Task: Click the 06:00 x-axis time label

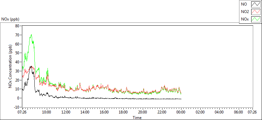Action: (239, 112)
